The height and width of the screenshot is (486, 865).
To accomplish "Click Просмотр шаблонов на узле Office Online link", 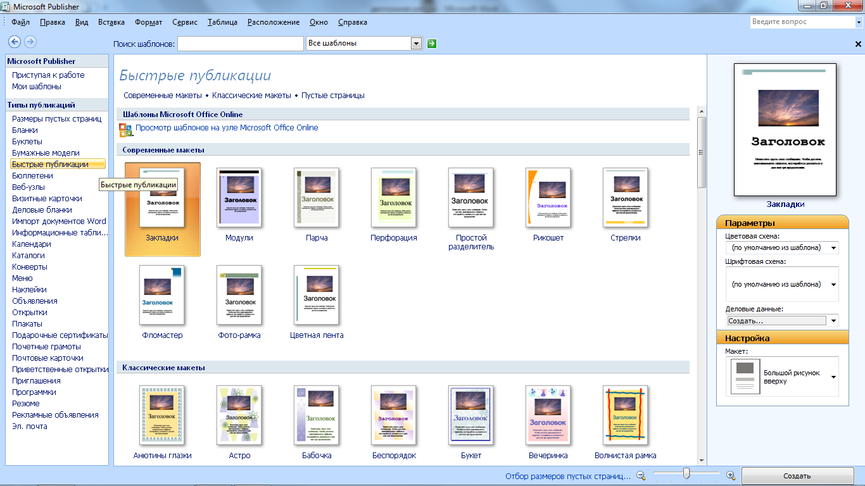I will coord(227,128).
